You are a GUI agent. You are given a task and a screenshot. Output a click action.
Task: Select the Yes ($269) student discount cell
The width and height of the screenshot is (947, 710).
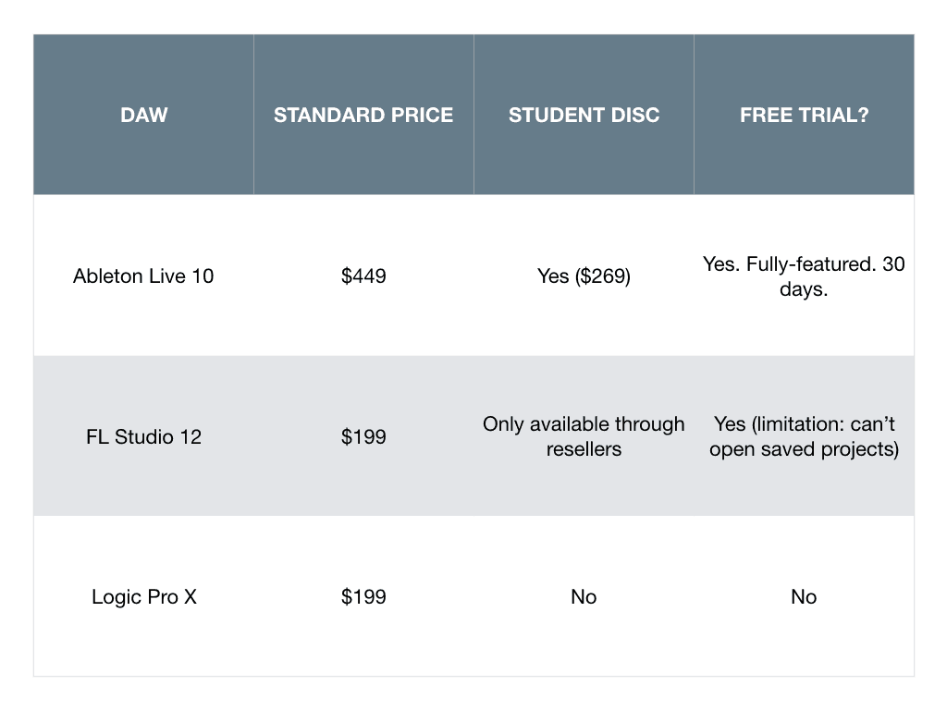[584, 275]
